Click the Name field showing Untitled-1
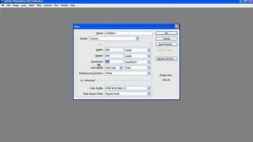Image resolution: width=253 pixels, height=142 pixels. tap(128, 33)
